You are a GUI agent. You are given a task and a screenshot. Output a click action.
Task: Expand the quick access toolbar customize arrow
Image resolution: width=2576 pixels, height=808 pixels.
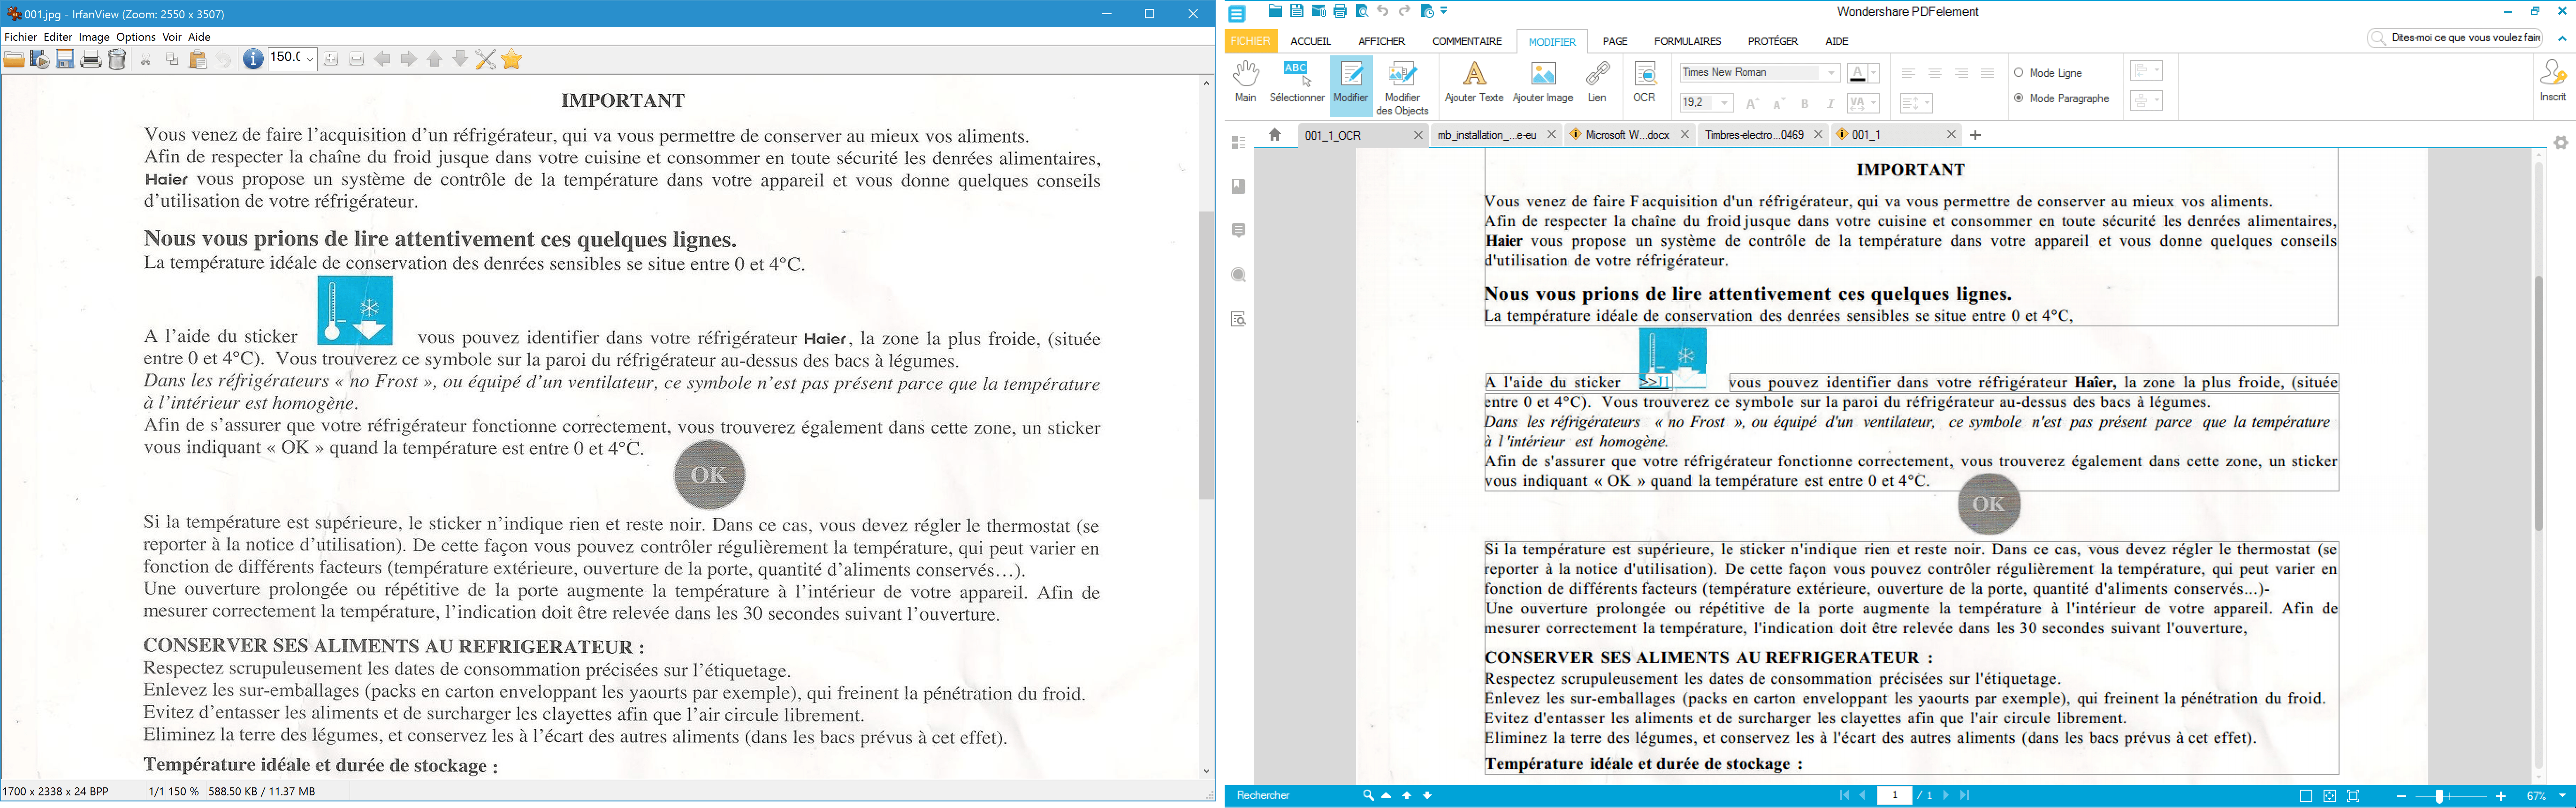(x=1444, y=11)
